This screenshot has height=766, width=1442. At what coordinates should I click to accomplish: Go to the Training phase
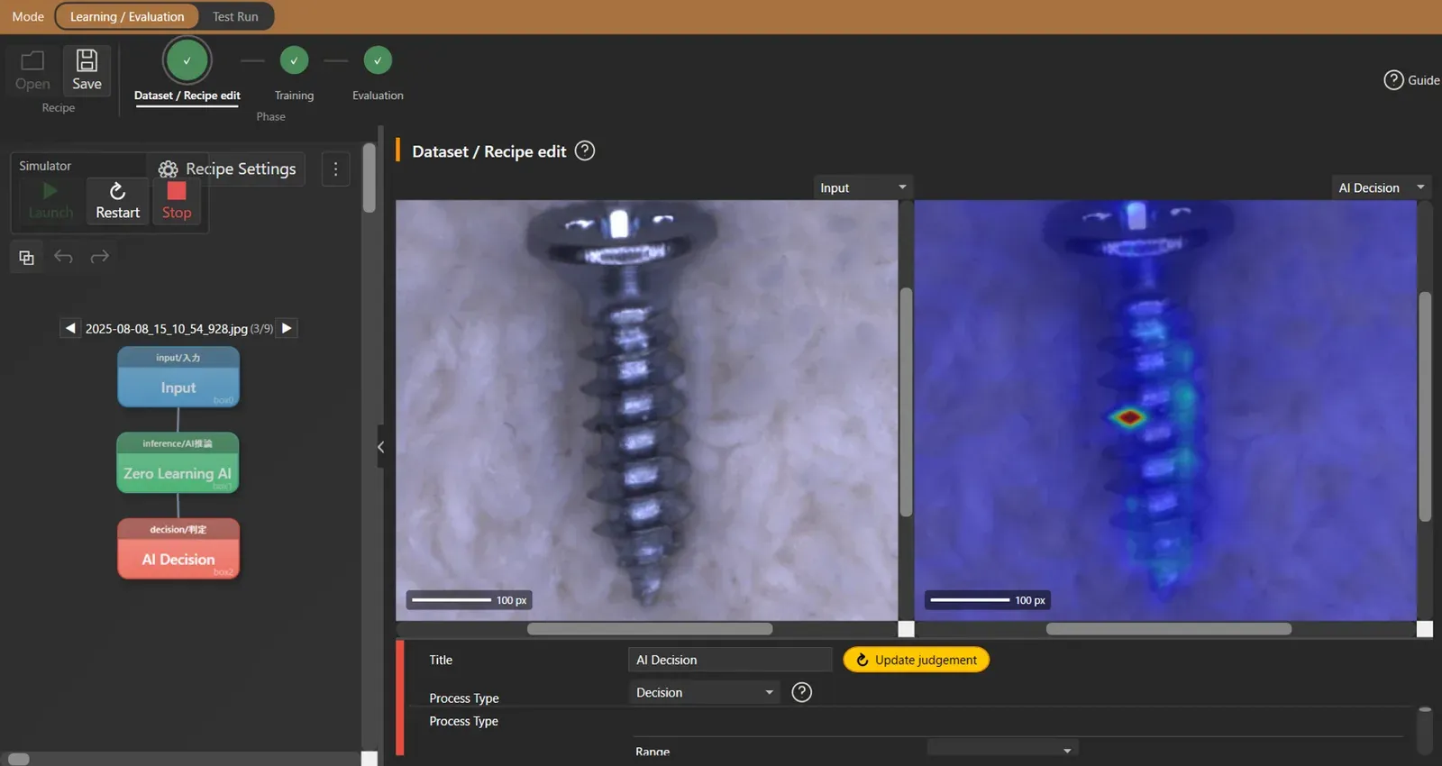click(294, 71)
